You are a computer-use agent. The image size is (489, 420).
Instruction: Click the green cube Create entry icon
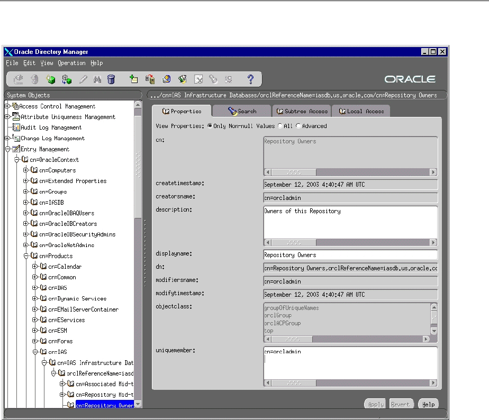pos(50,79)
